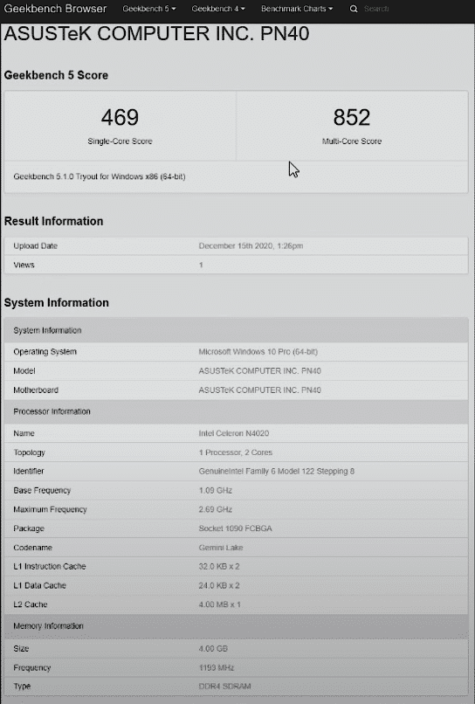Click the Upload Date row label
The width and height of the screenshot is (475, 704).
pos(36,245)
